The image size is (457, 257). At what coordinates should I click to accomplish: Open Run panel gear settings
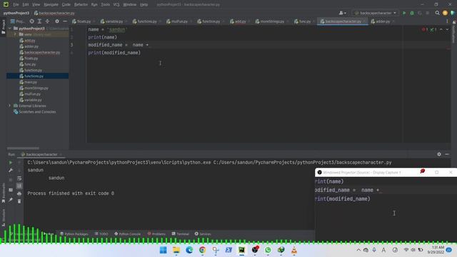[x=439, y=154]
